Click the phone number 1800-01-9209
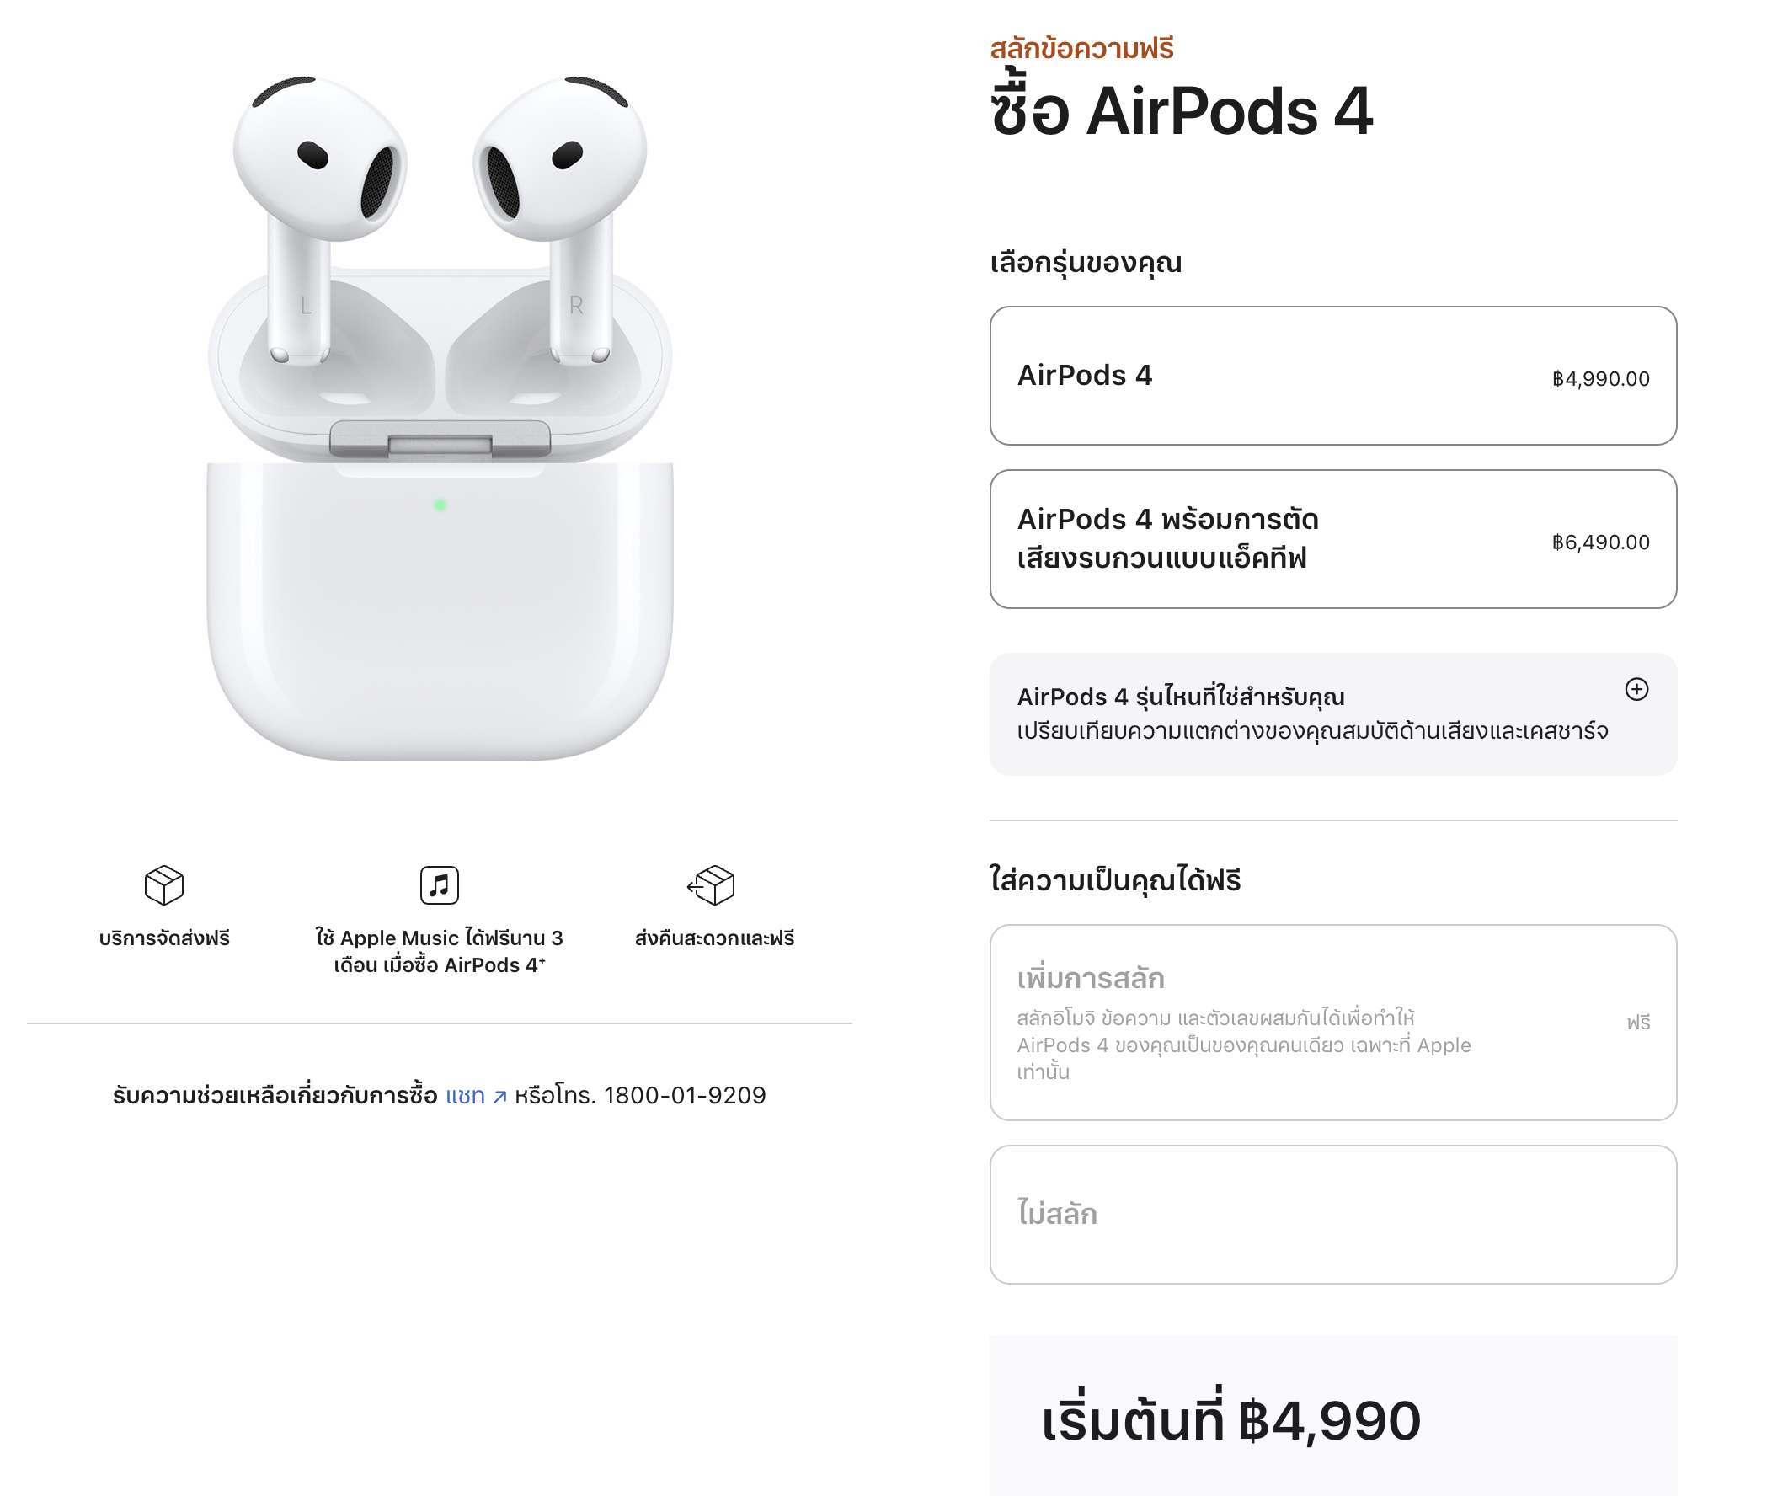The height and width of the screenshot is (1496, 1767). pyautogui.click(x=684, y=1096)
